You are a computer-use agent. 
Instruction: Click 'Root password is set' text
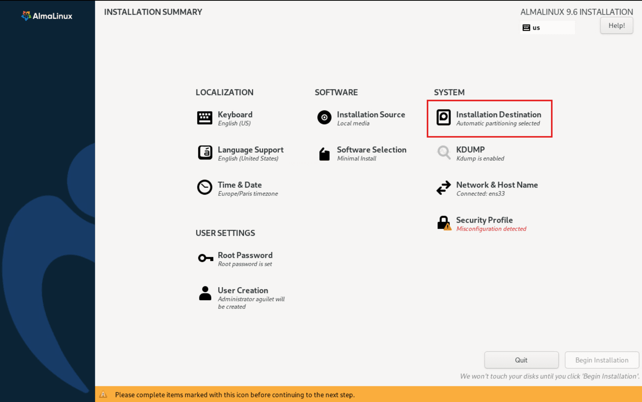click(245, 264)
